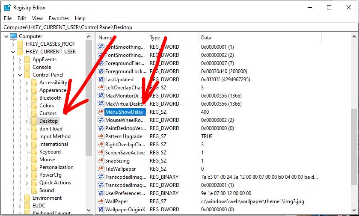Click the WallPaper string value icon
359x216 pixels.
(x=101, y=201)
